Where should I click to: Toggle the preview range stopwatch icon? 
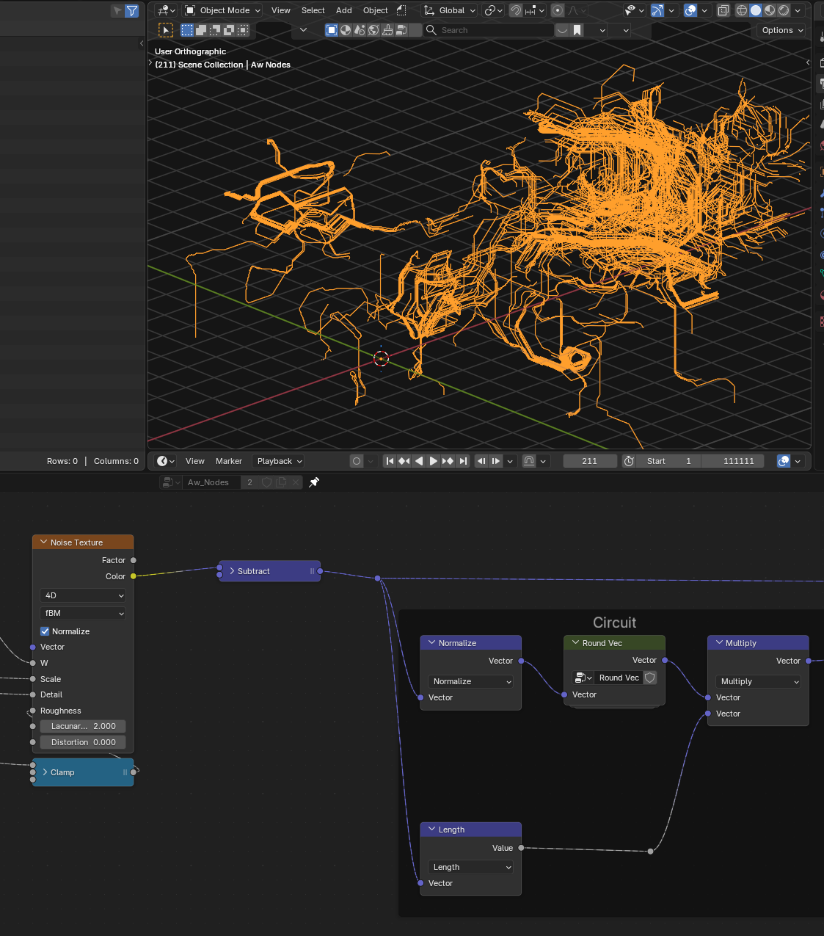click(x=629, y=461)
